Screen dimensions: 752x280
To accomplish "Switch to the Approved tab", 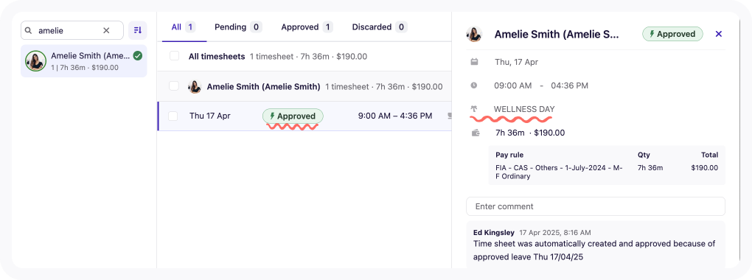I will tap(307, 27).
